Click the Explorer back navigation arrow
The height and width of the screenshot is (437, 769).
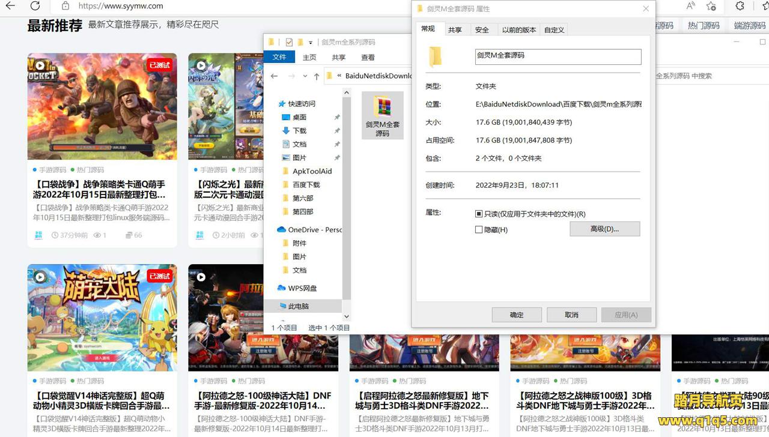click(x=275, y=76)
